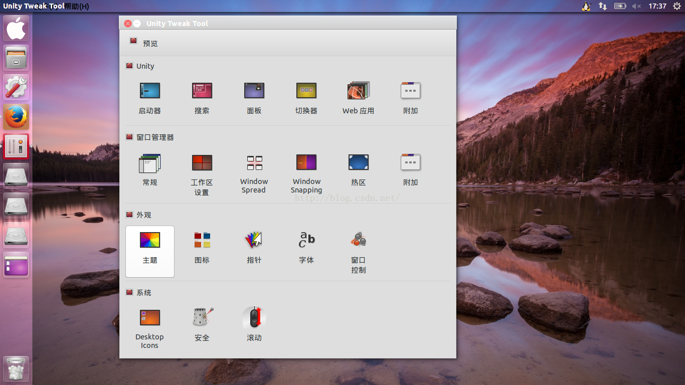
Task: Open the 面板 panel settings
Action: pos(254,98)
